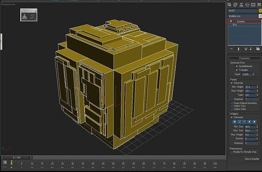Open the Utilities command panel tab
The image size is (262, 172).
[259, 5]
